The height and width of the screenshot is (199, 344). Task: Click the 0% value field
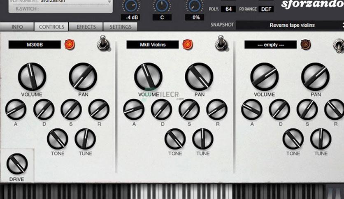point(195,18)
